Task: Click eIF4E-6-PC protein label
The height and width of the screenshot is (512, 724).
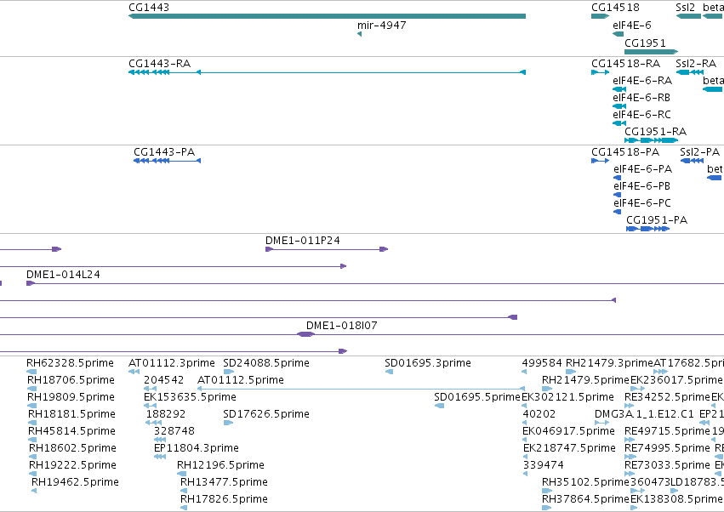Action: coord(642,203)
